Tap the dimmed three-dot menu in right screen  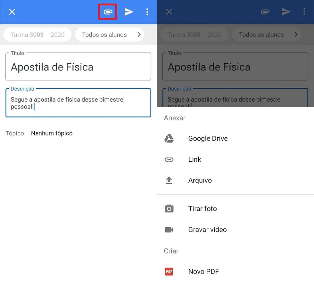(x=304, y=12)
